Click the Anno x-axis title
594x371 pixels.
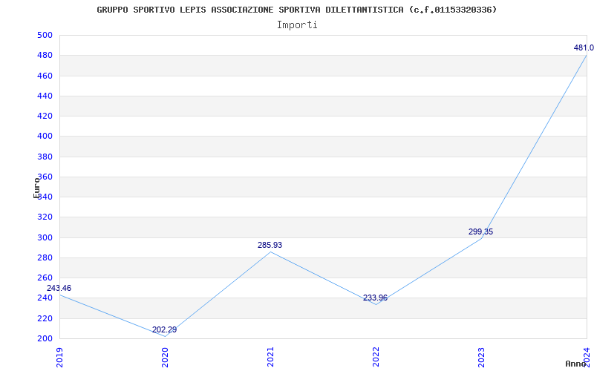(576, 364)
